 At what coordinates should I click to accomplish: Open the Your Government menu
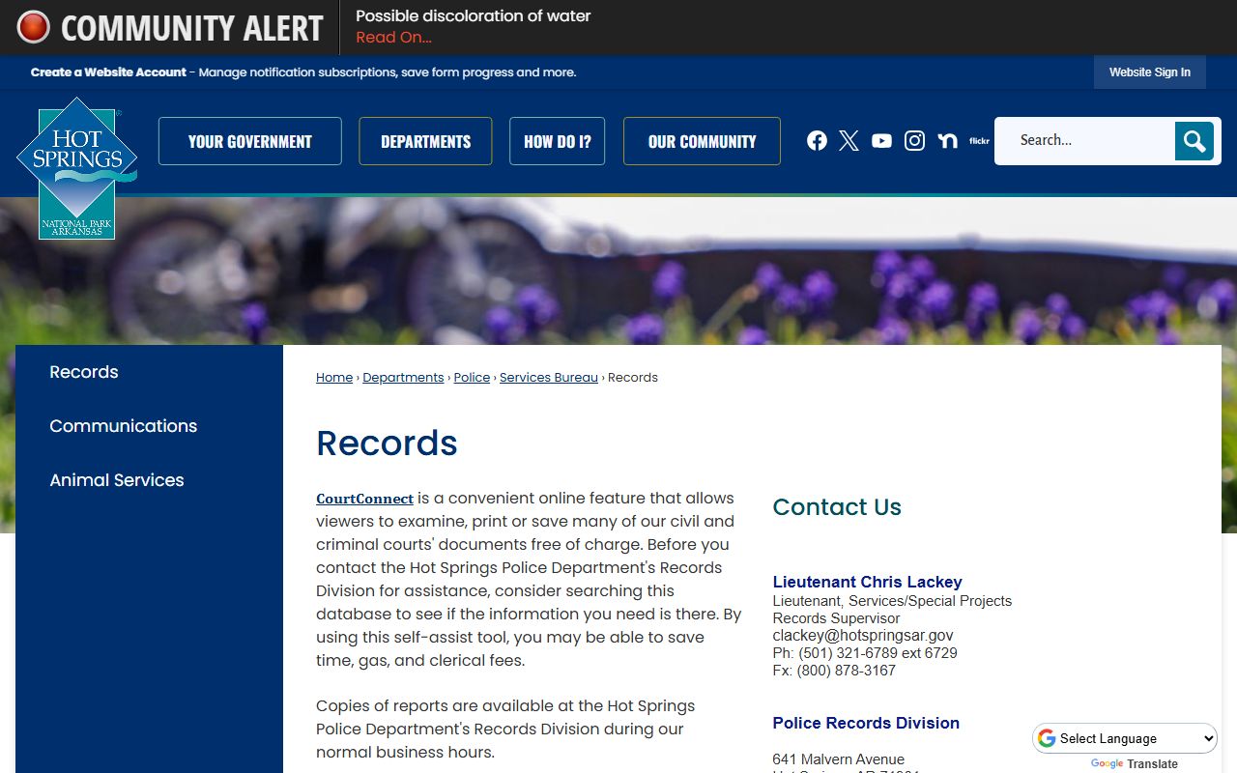[x=250, y=141]
